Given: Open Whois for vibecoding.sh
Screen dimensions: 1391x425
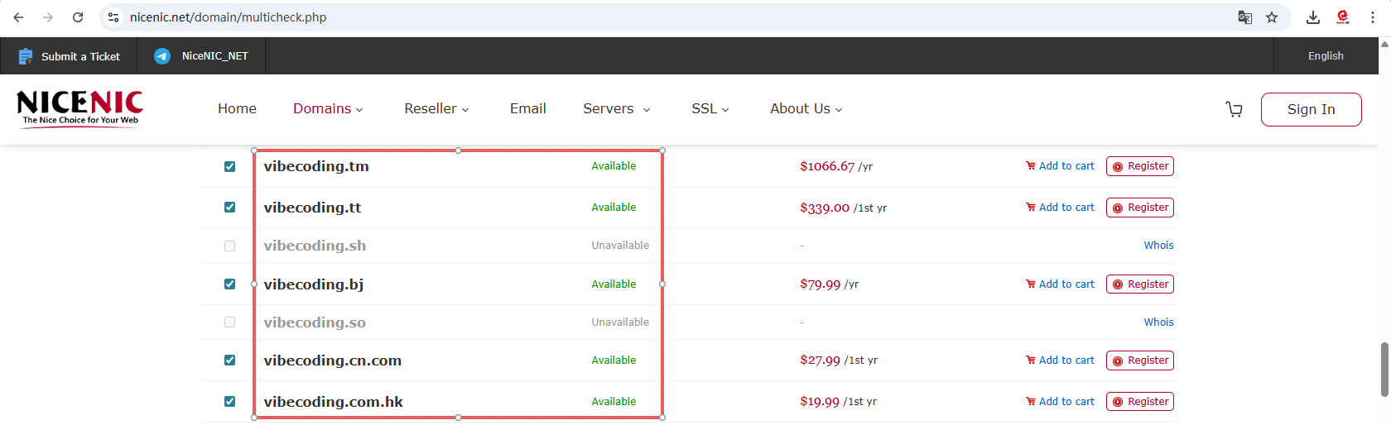Looking at the screenshot, I should [1158, 246].
